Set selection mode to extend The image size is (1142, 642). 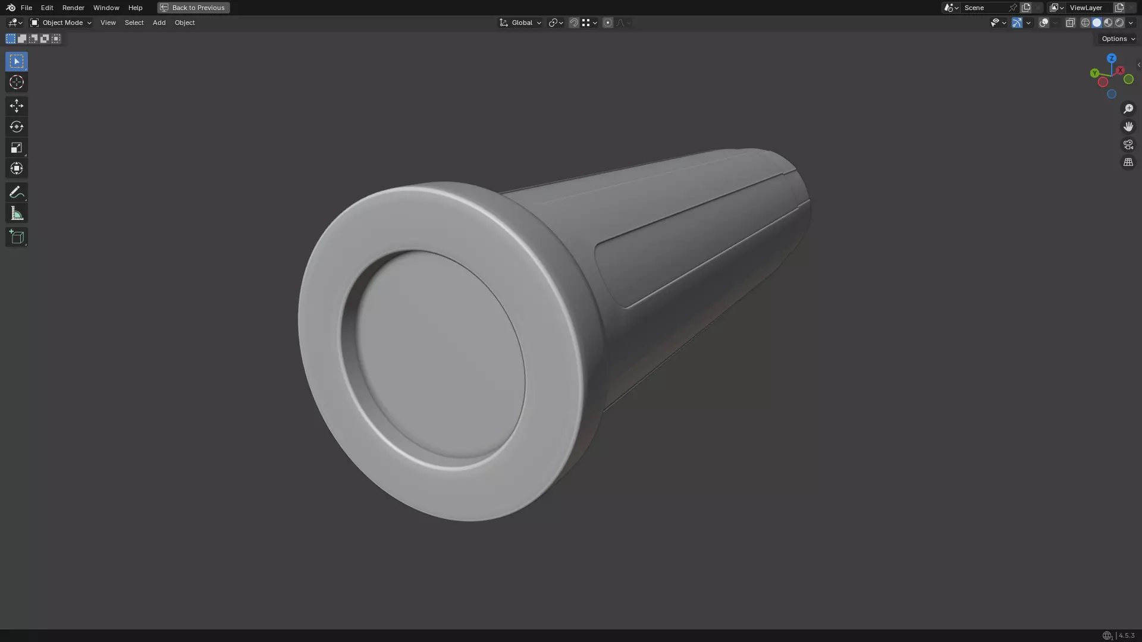pyautogui.click(x=22, y=39)
